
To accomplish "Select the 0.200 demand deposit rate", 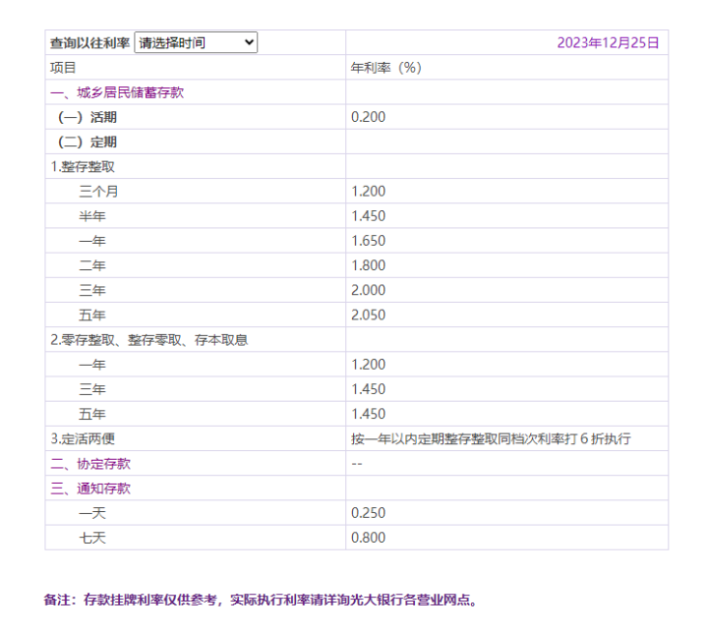I will [x=368, y=117].
